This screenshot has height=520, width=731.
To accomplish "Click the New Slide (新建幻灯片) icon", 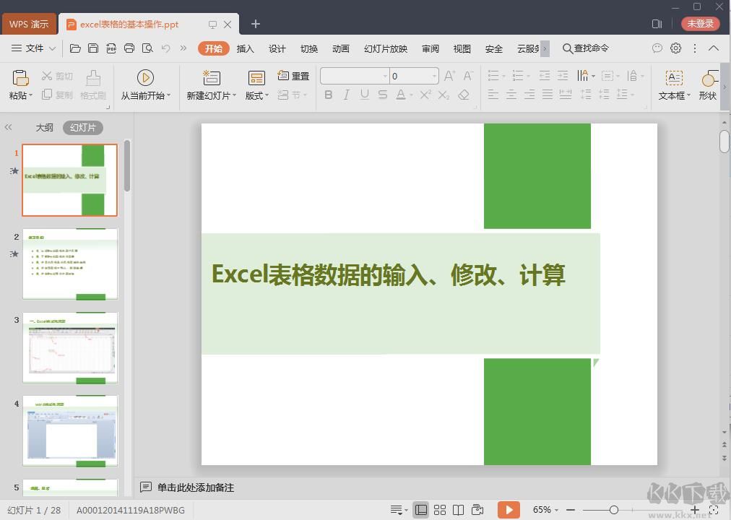I will tap(211, 78).
